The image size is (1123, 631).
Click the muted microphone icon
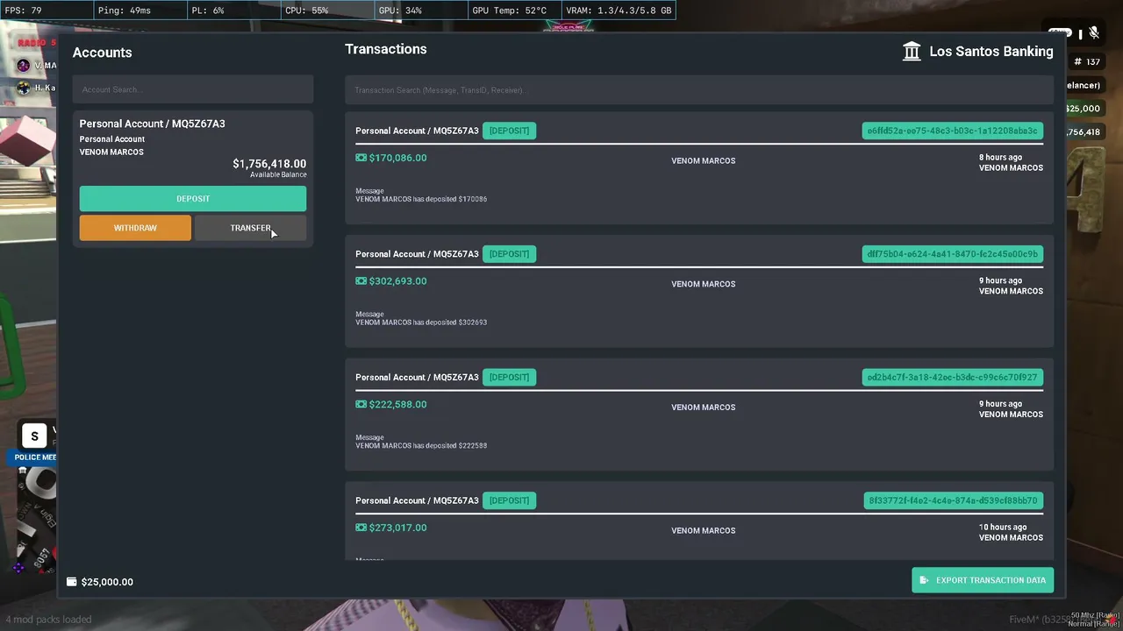(1094, 33)
